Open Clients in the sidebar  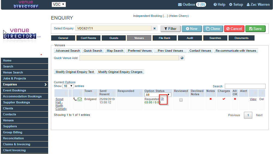coord(24,108)
